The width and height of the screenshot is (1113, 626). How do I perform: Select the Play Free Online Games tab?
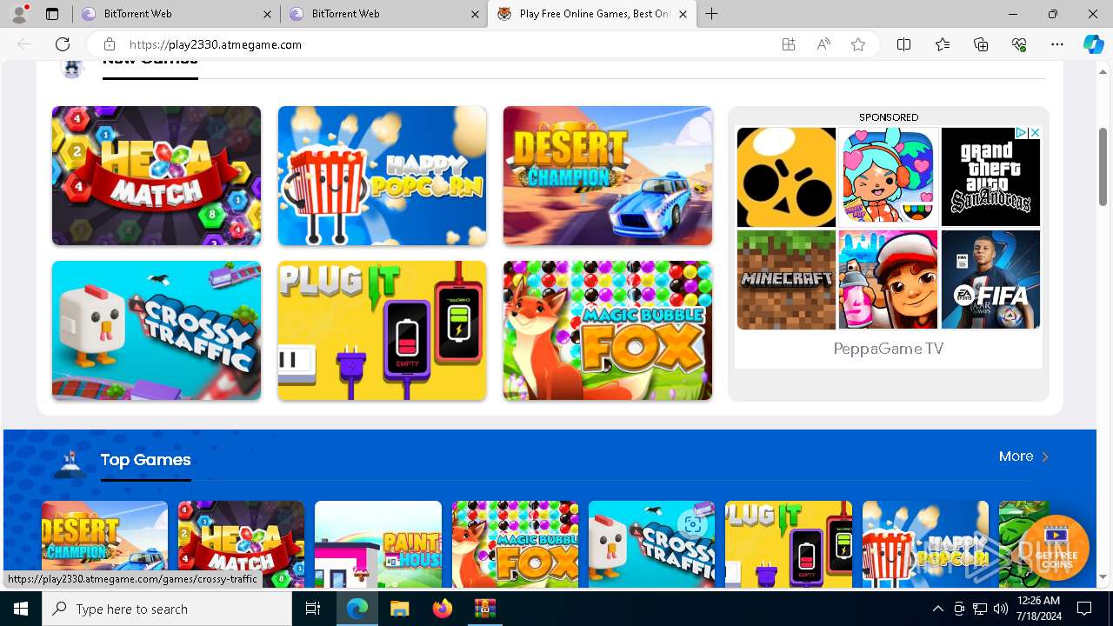(x=591, y=14)
